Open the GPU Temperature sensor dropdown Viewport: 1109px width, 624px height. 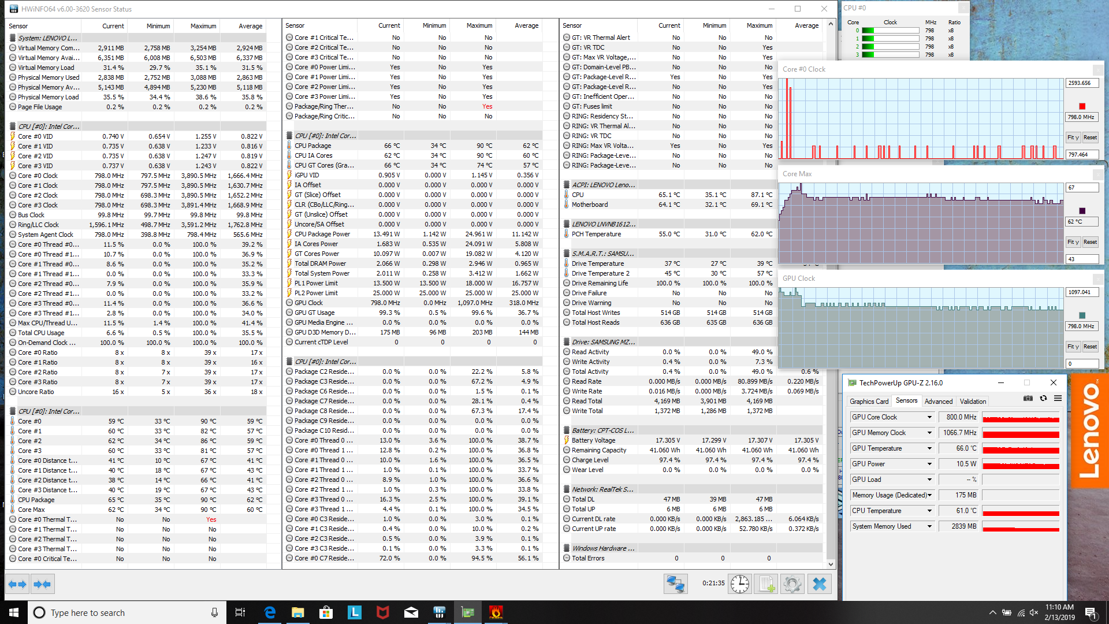point(929,448)
